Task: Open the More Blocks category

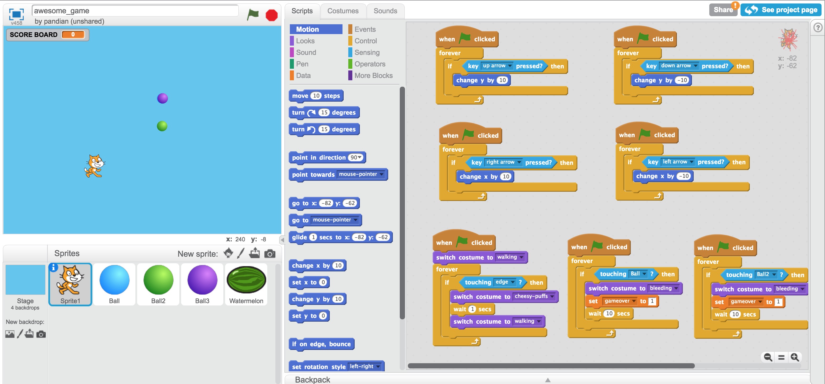Action: coord(373,75)
